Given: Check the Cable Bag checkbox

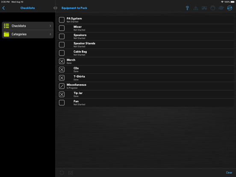Looking at the screenshot, I should [x=62, y=53].
